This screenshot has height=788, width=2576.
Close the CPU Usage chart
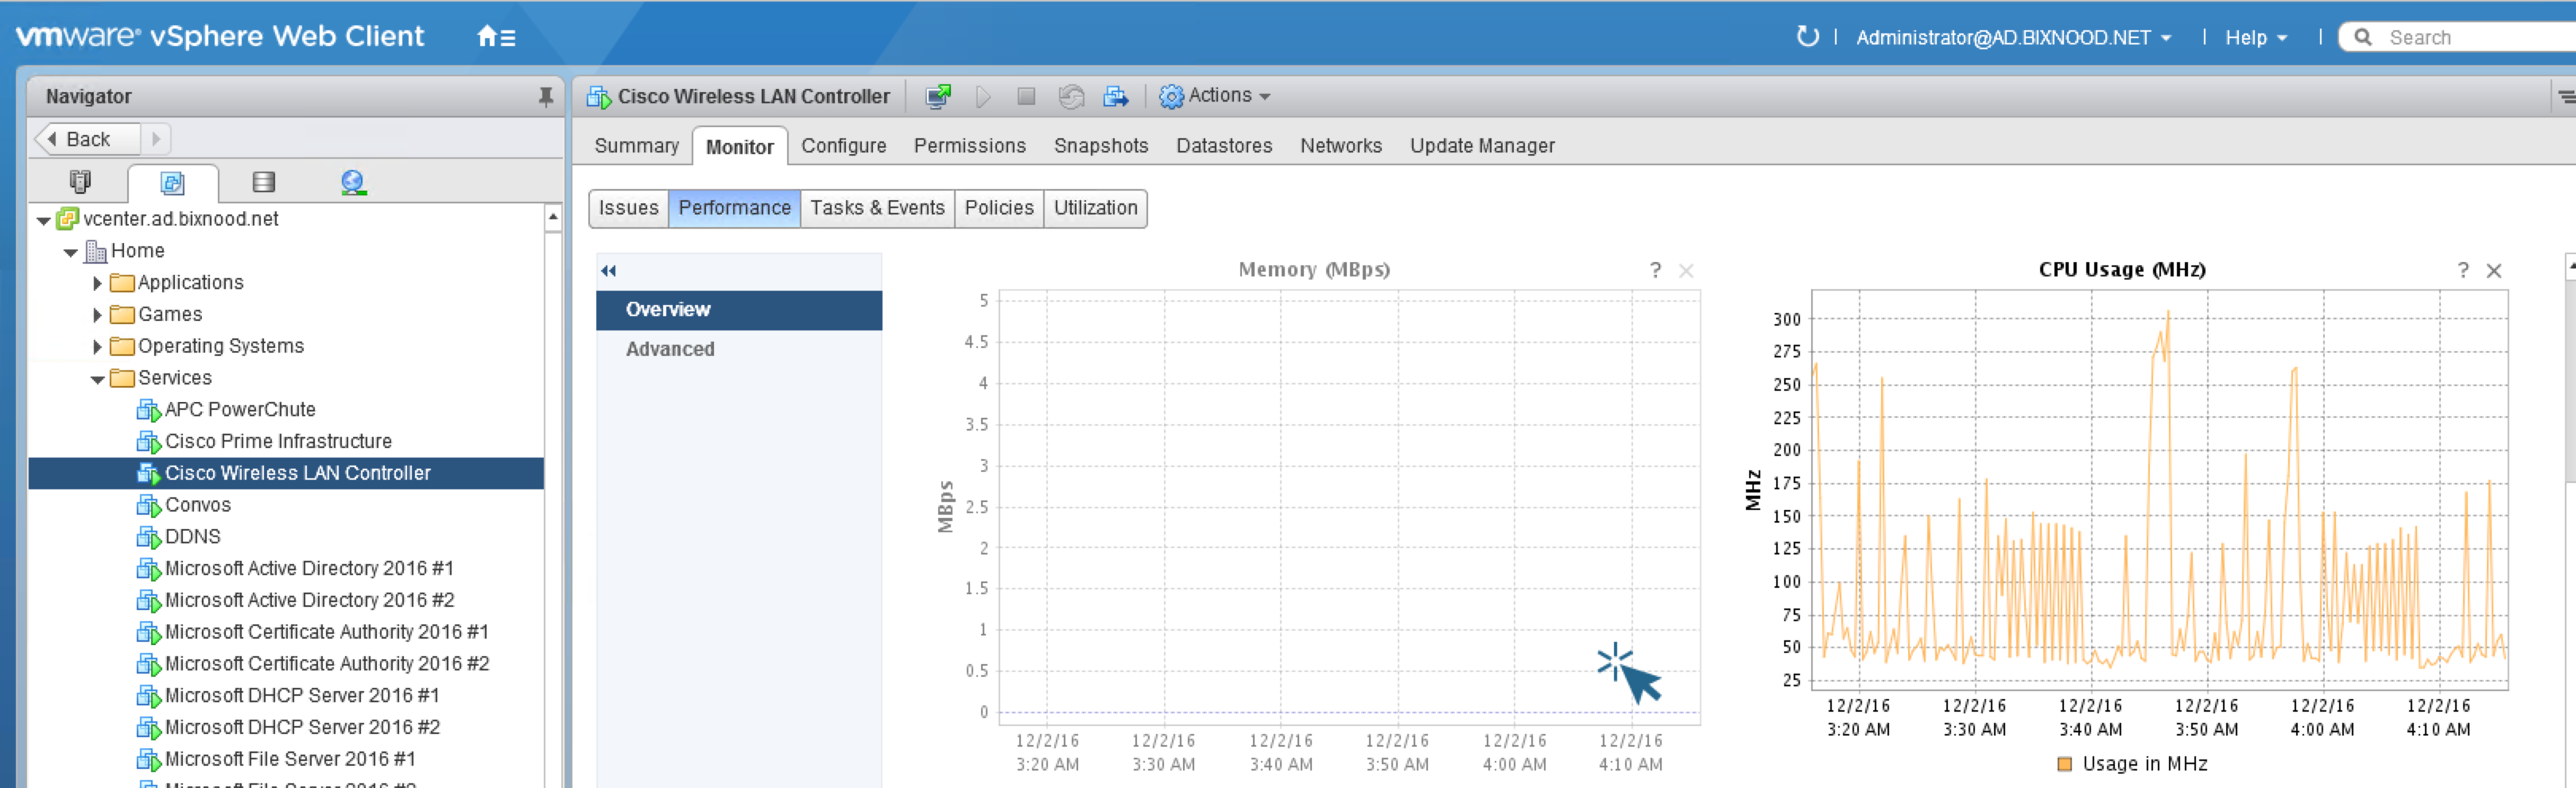(2493, 271)
